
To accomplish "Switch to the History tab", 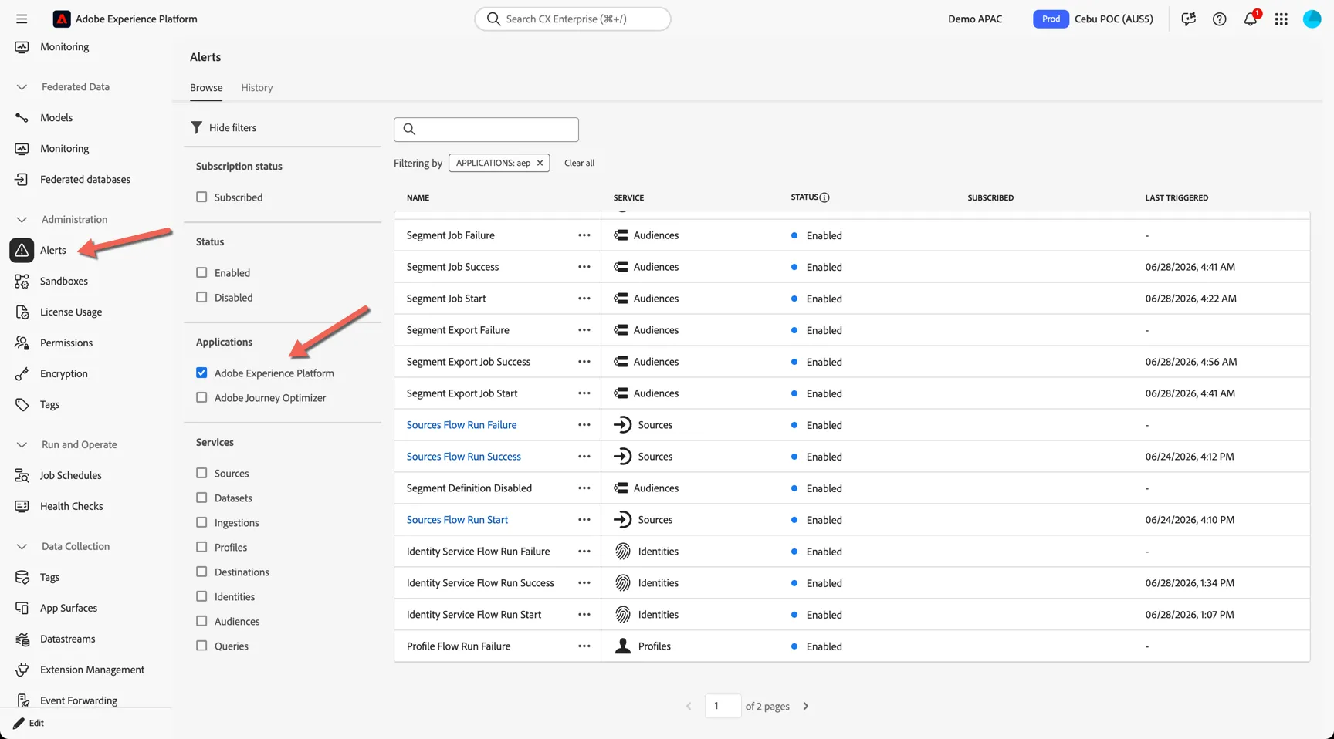I will coord(257,88).
